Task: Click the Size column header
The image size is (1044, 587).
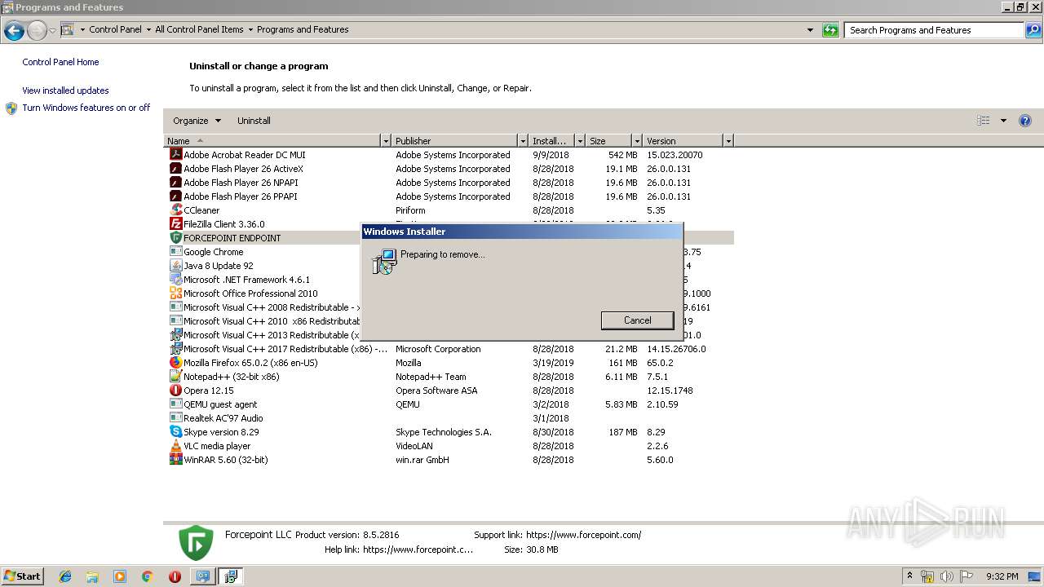Action: [x=609, y=141]
